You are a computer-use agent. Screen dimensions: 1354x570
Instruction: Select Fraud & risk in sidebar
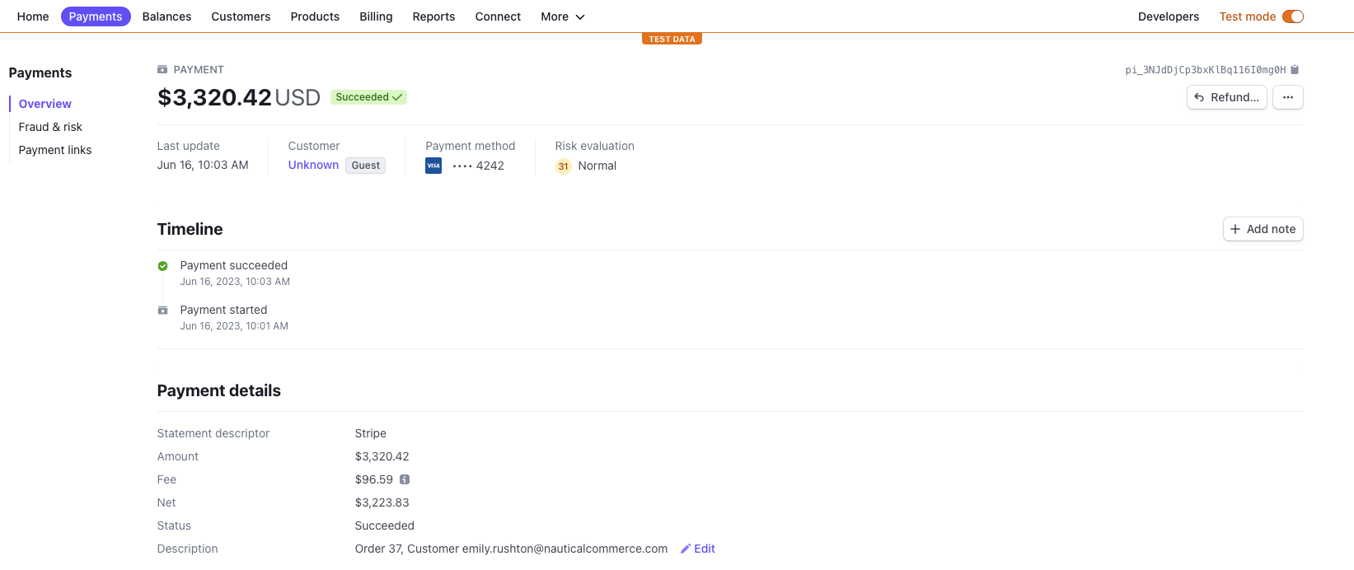(x=50, y=127)
